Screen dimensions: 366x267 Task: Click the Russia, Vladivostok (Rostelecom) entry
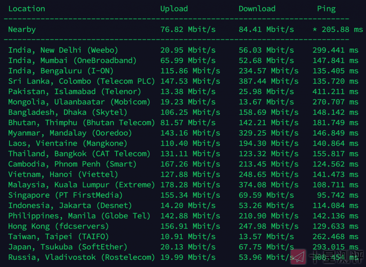tap(81, 257)
